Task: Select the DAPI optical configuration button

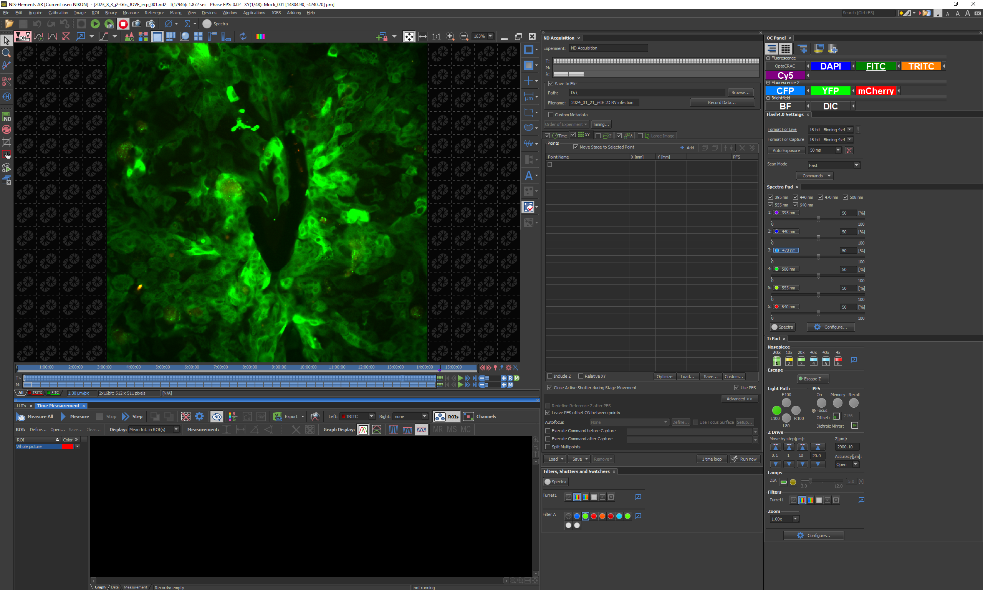Action: pos(830,66)
